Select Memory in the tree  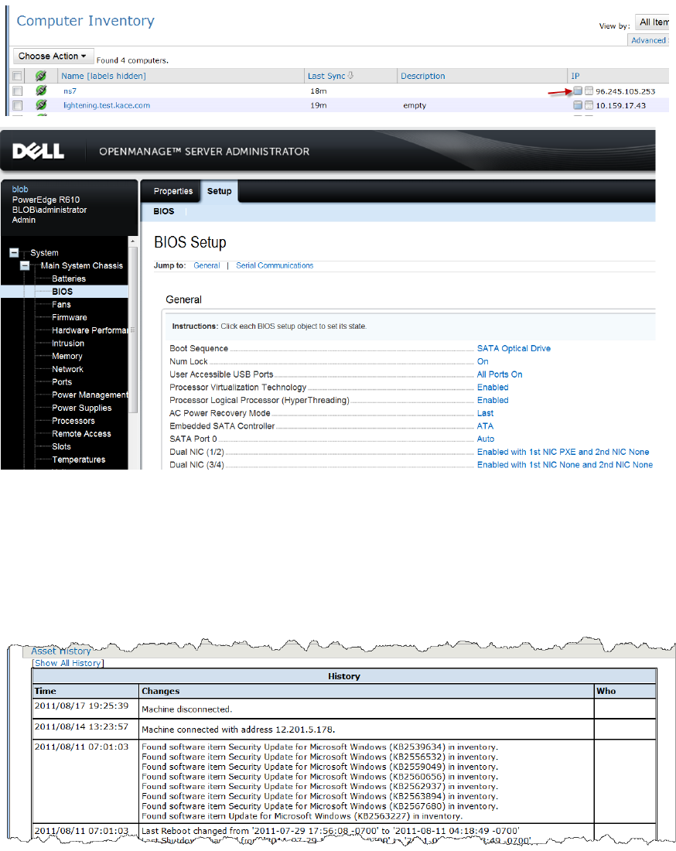pyautogui.click(x=67, y=357)
